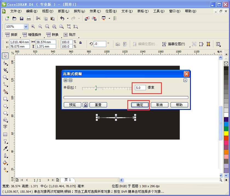Click the Save icon on the toolbar

coord(21,18)
